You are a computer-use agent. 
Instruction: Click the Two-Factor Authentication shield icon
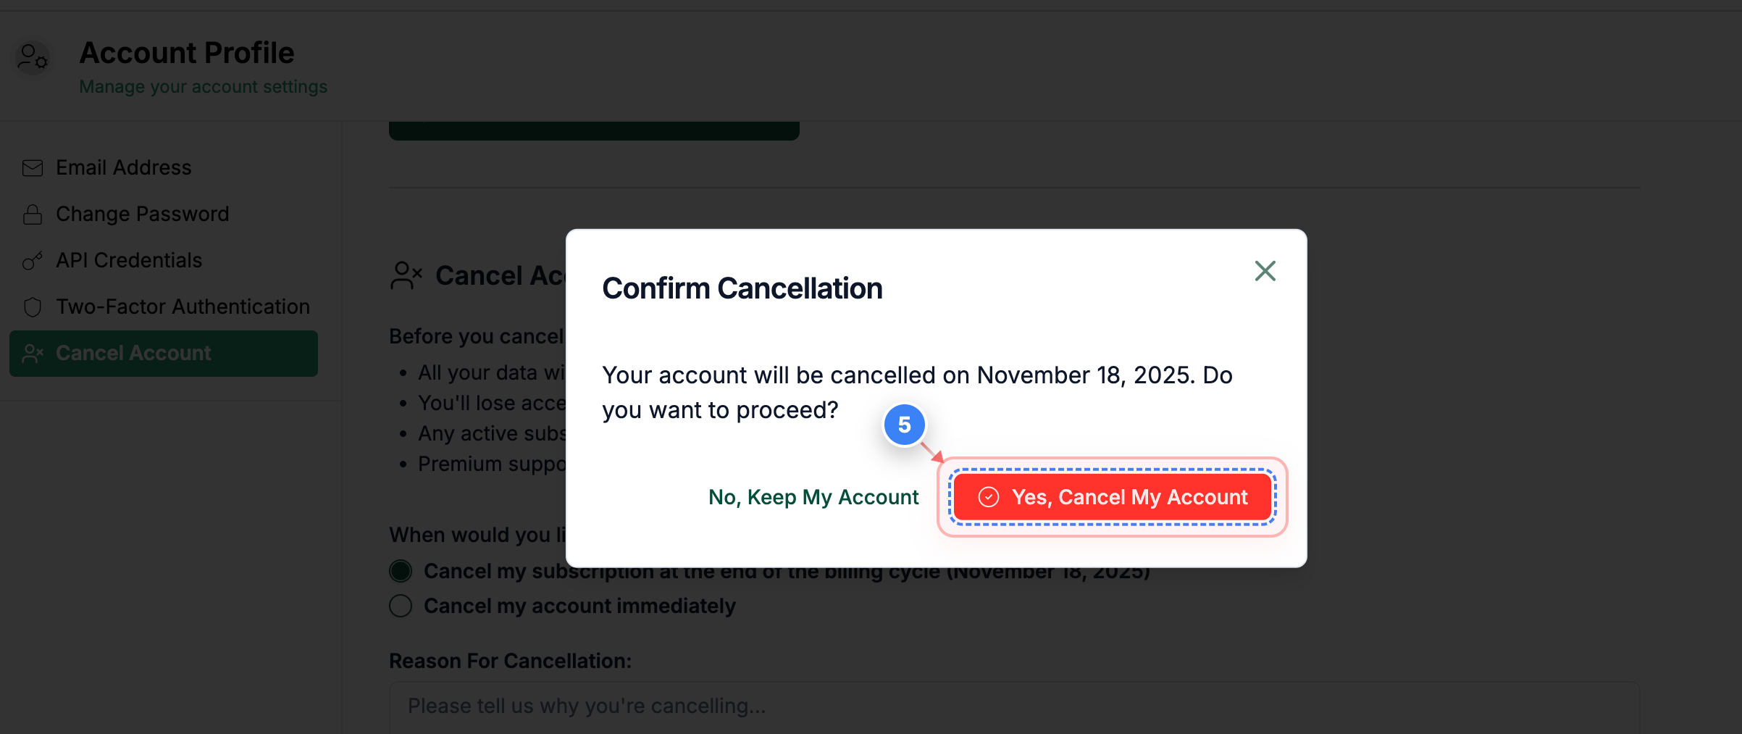coord(32,306)
